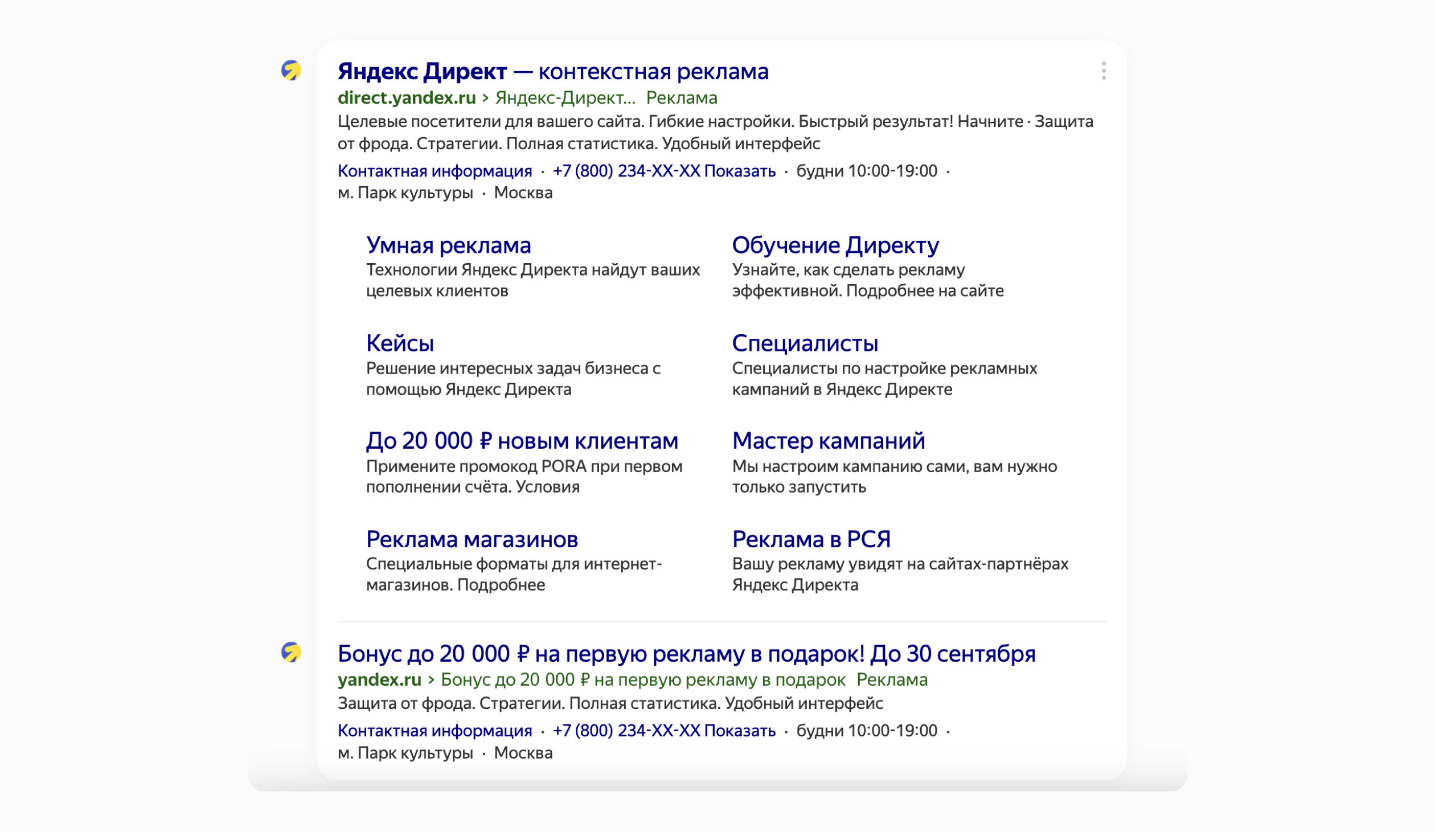Open 'Контактная информация' in the first ad
This screenshot has height=832, width=1435.
435,171
